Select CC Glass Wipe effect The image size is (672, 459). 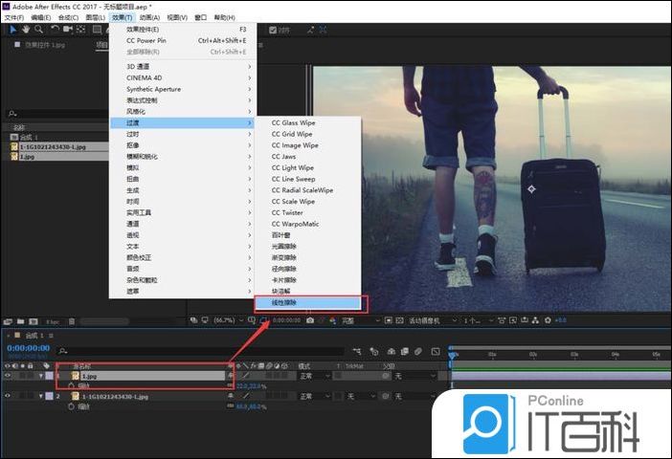[x=292, y=122]
